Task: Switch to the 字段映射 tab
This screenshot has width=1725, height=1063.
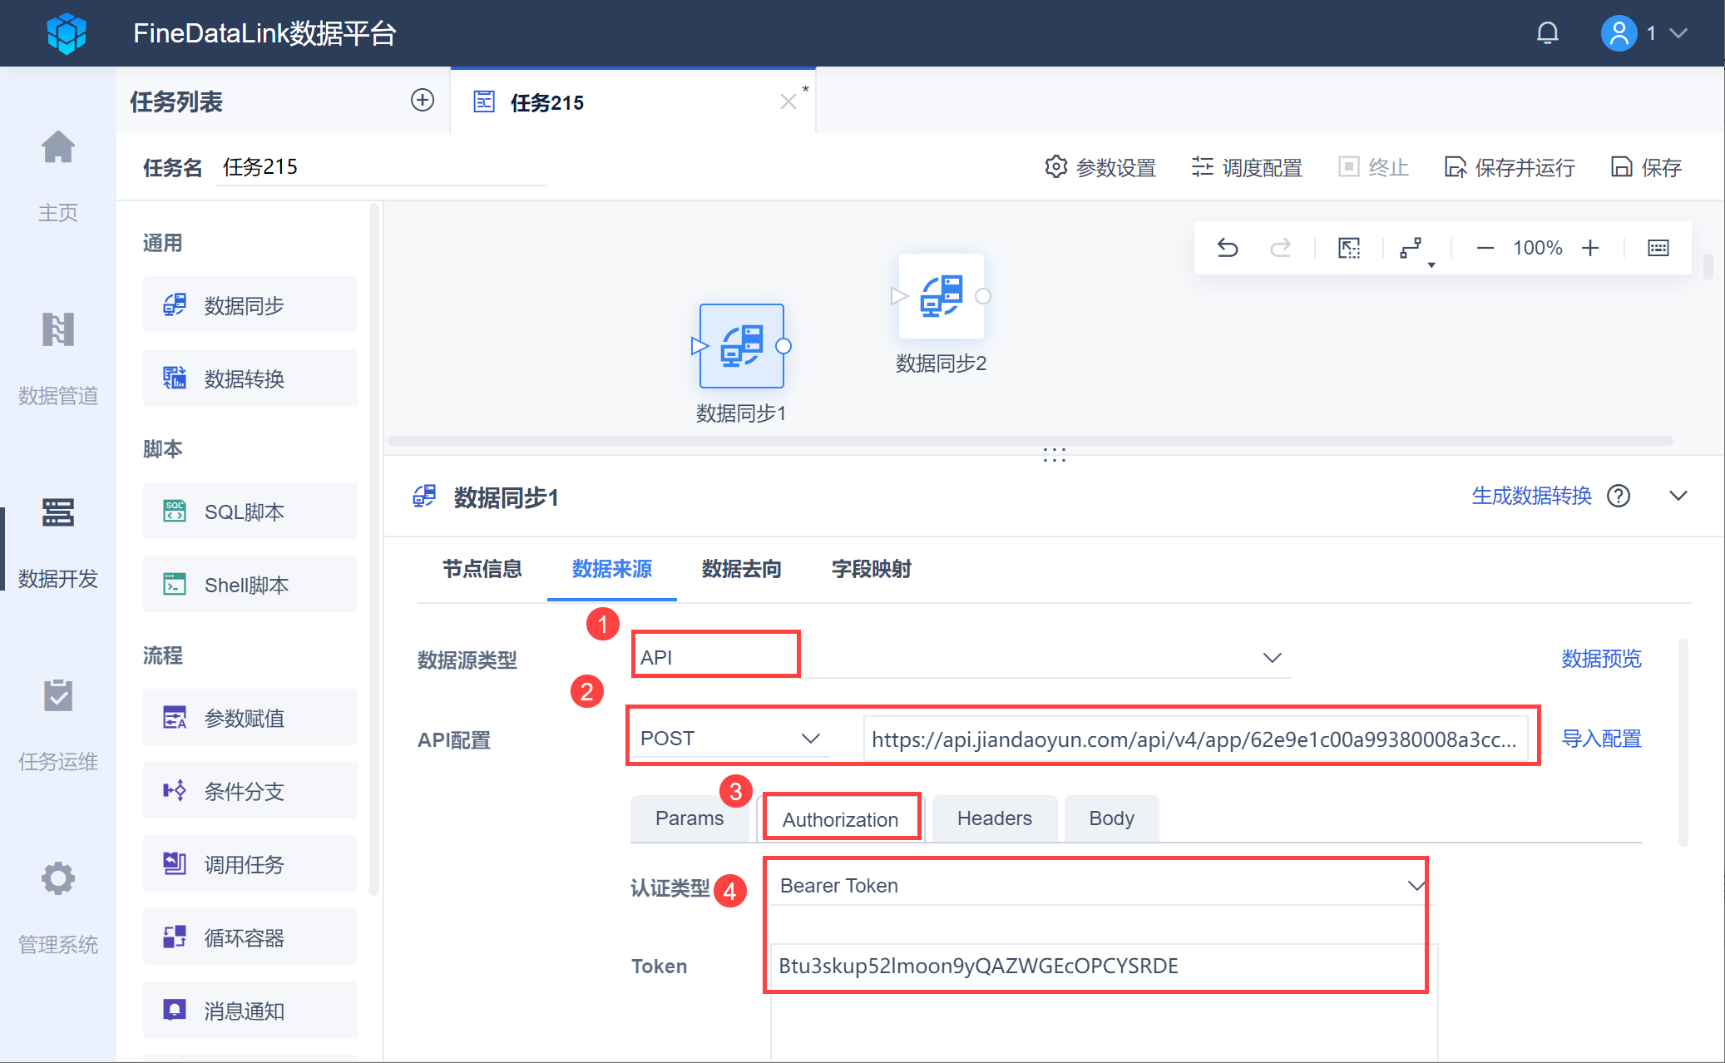Action: click(x=871, y=569)
